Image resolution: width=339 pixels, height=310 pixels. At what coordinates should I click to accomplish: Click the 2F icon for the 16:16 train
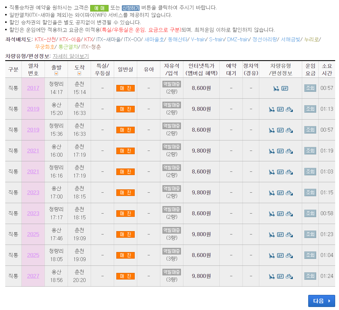(280, 172)
